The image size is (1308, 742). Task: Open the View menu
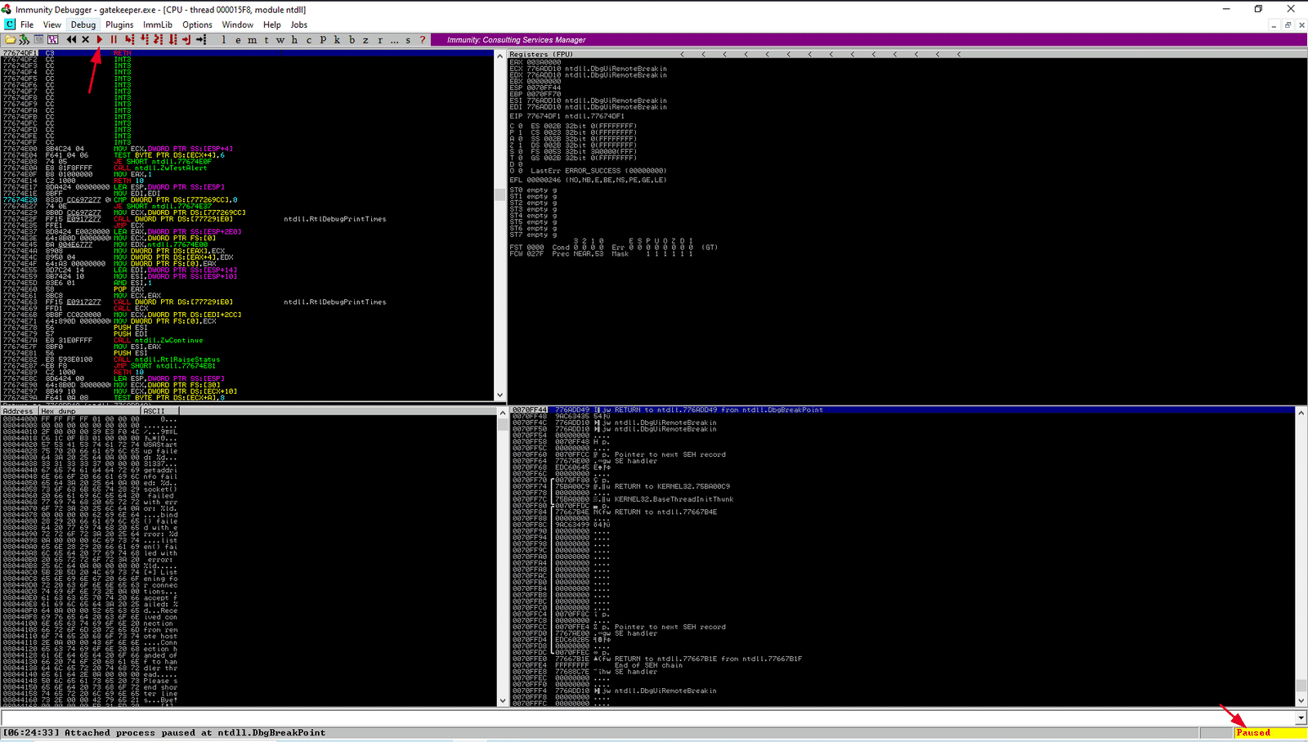(x=52, y=25)
